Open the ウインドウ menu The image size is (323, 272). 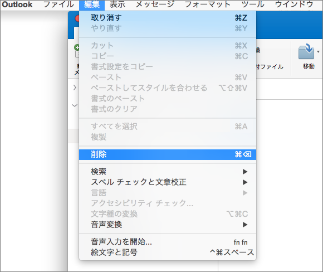(x=294, y=4)
